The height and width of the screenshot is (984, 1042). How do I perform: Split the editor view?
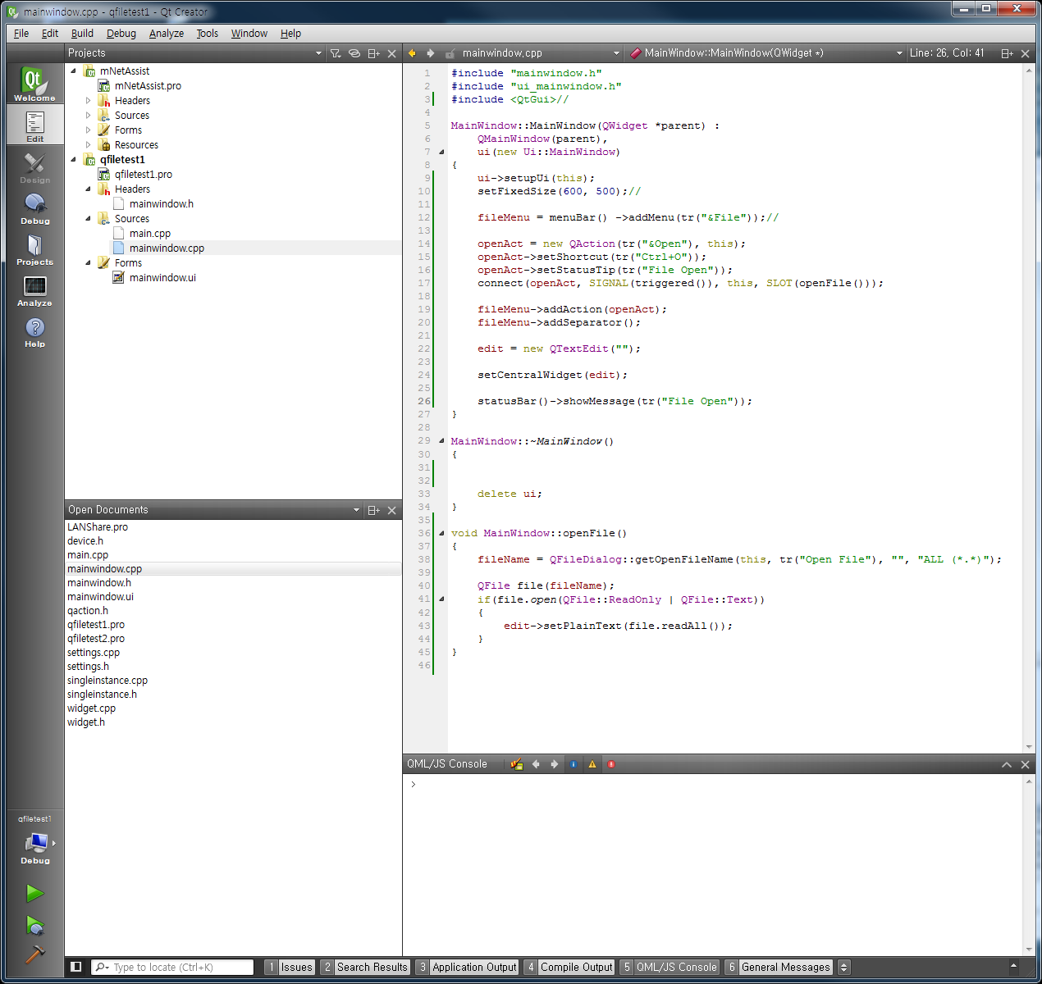pos(1007,53)
